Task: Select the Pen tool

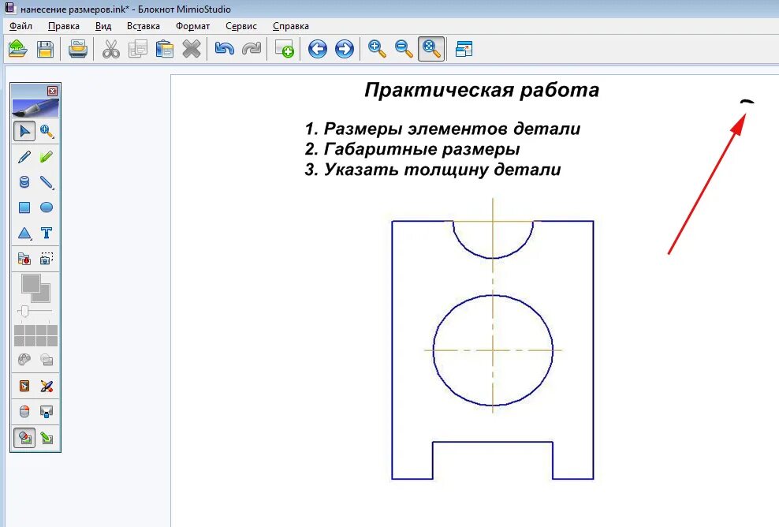Action: [x=24, y=157]
